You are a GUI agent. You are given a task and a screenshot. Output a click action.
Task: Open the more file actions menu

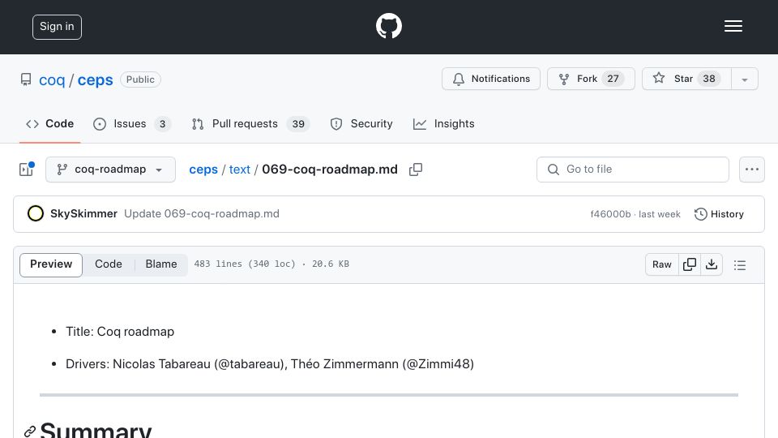click(752, 170)
